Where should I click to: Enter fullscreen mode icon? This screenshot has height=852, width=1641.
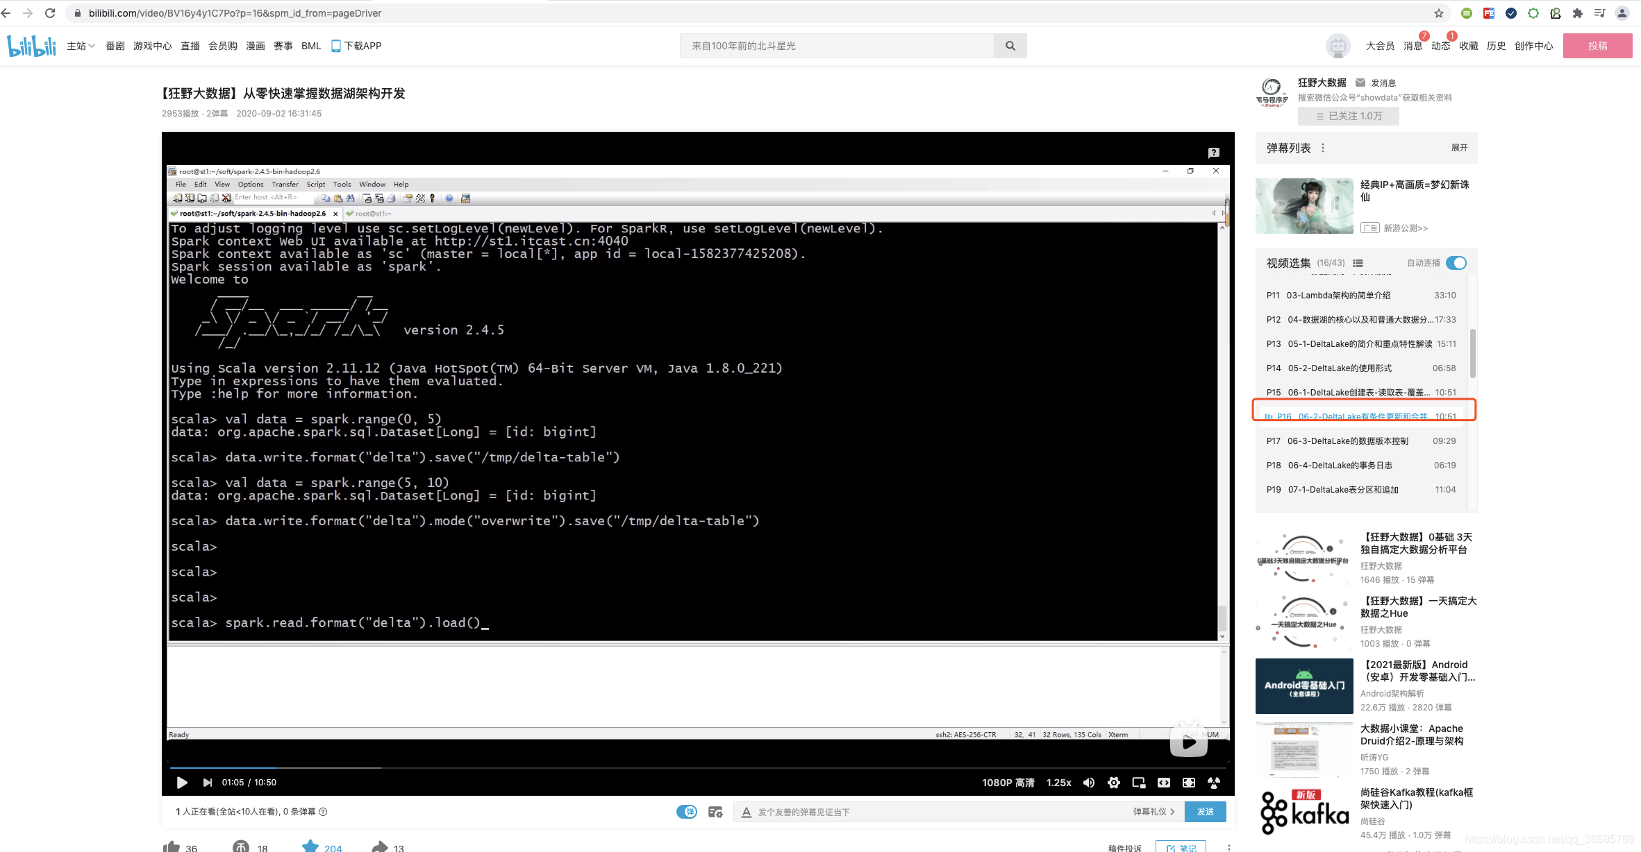[1214, 783]
